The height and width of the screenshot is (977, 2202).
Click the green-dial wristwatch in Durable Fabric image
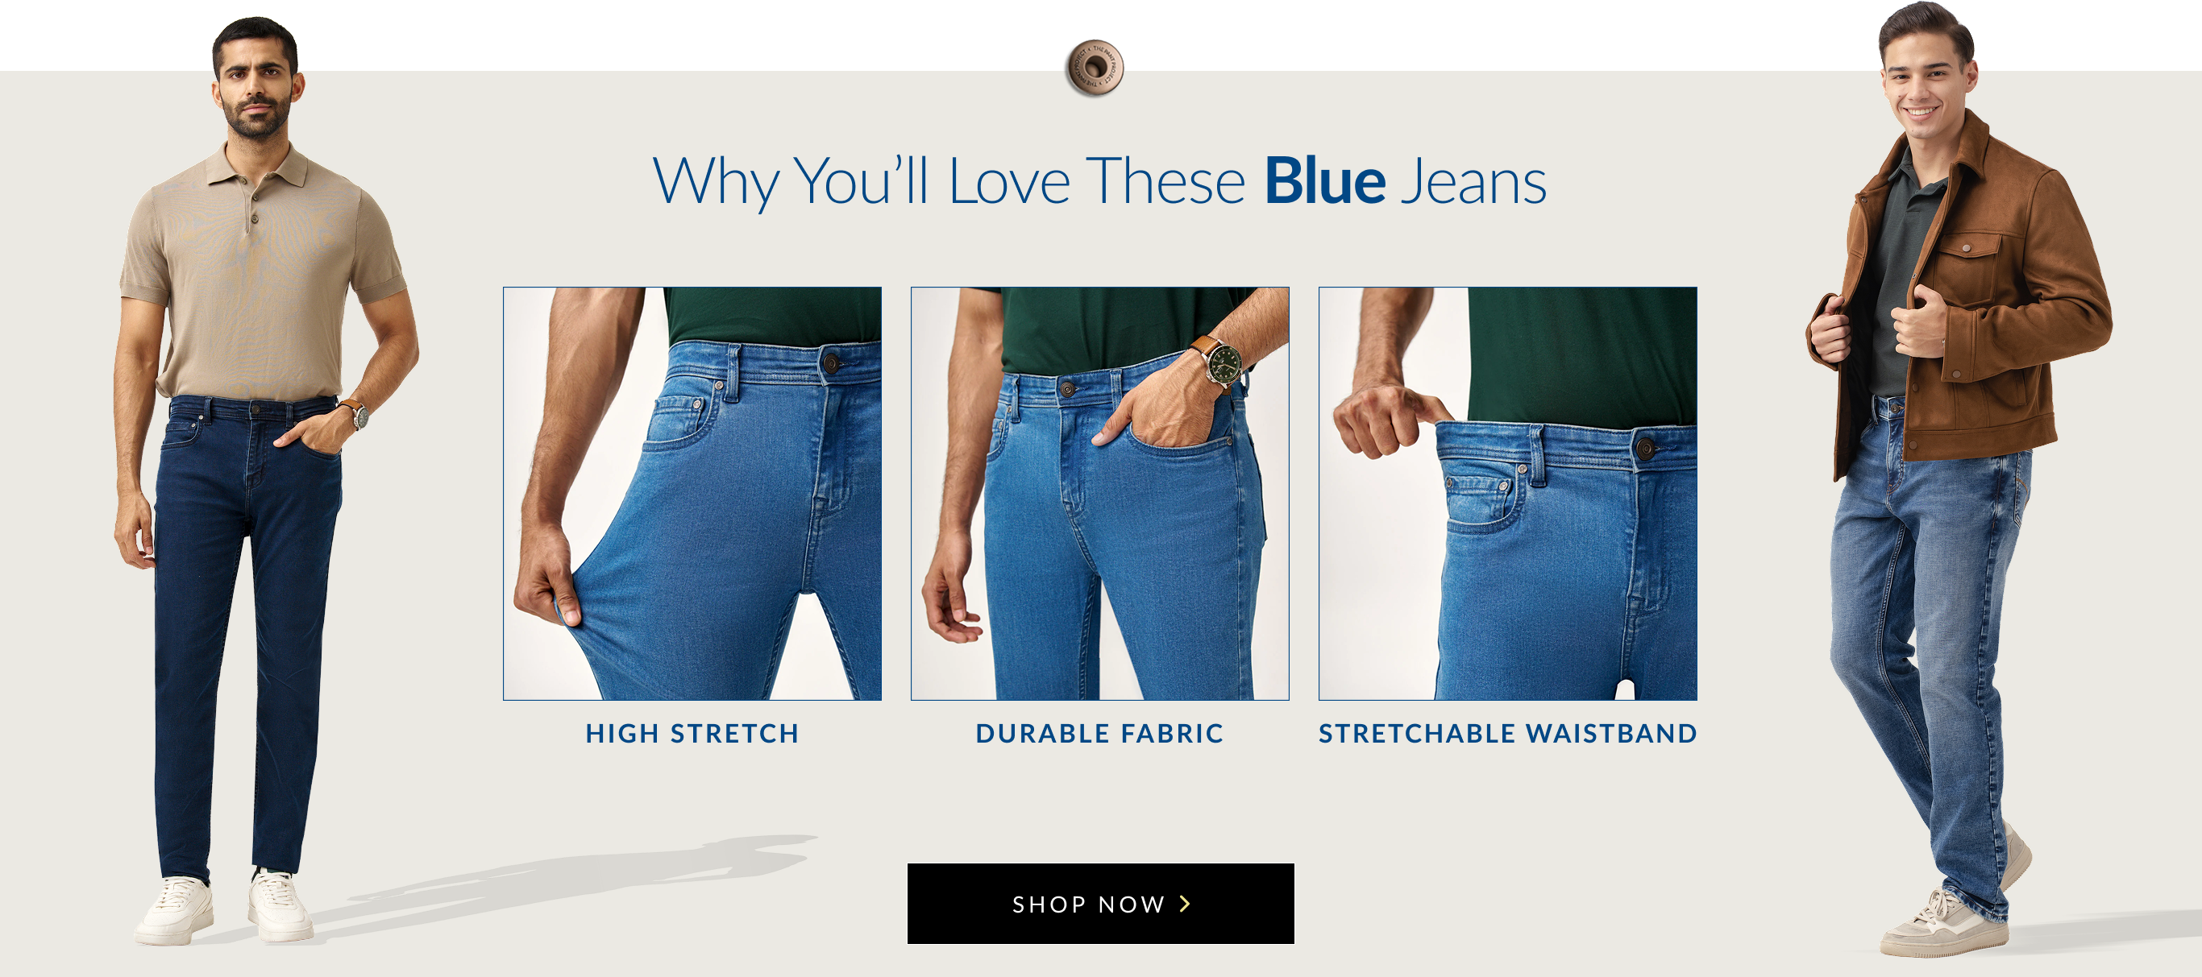(x=1224, y=365)
